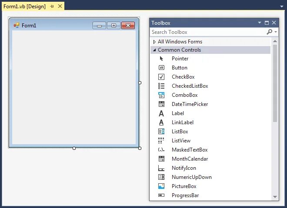287x208 pixels.
Task: Select the CheckedListBox icon
Action: [x=161, y=86]
